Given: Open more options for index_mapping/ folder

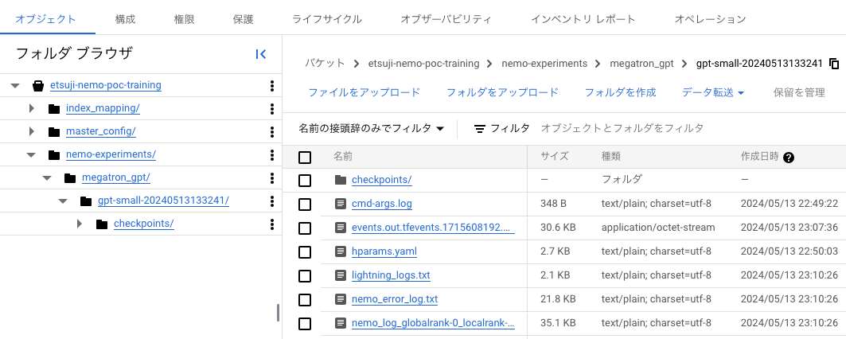Looking at the screenshot, I should point(272,108).
